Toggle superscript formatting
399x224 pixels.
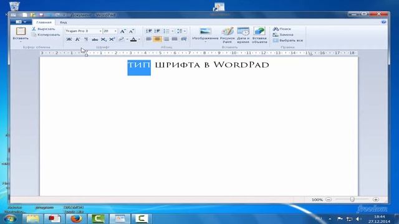tap(112, 39)
